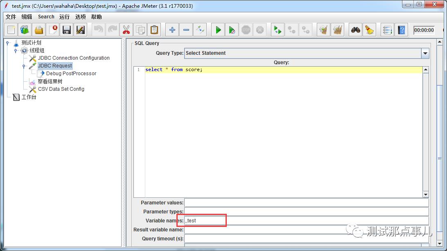
Task: Open the 文件 menu
Action: pyautogui.click(x=11, y=17)
